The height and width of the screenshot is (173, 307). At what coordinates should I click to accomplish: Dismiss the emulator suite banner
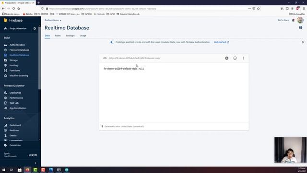(303, 42)
